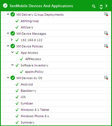Collapse the Software Inventory group
Screen dimensions: 112x126
(x=12, y=65)
